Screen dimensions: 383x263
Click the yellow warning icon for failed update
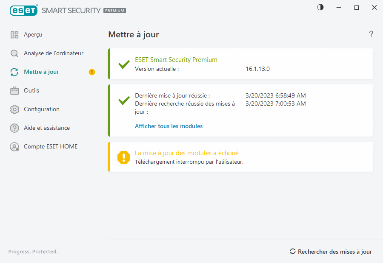123,157
